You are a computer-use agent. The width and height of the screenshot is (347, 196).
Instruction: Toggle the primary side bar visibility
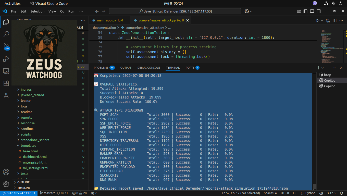(x=305, y=11)
